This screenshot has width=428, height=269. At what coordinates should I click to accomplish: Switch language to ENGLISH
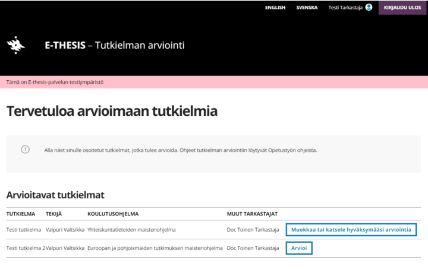275,8
